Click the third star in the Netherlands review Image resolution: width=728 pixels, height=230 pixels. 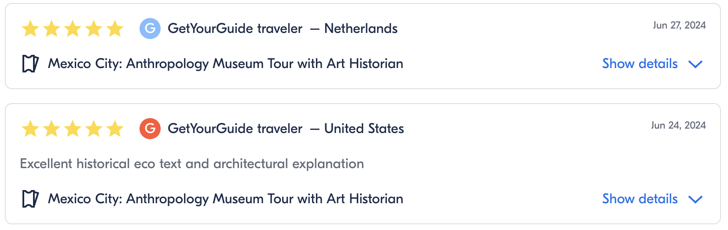73,29
